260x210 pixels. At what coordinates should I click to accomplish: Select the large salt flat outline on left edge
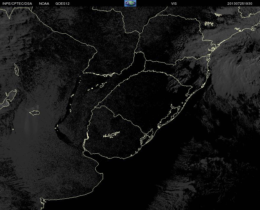(x=8, y=99)
